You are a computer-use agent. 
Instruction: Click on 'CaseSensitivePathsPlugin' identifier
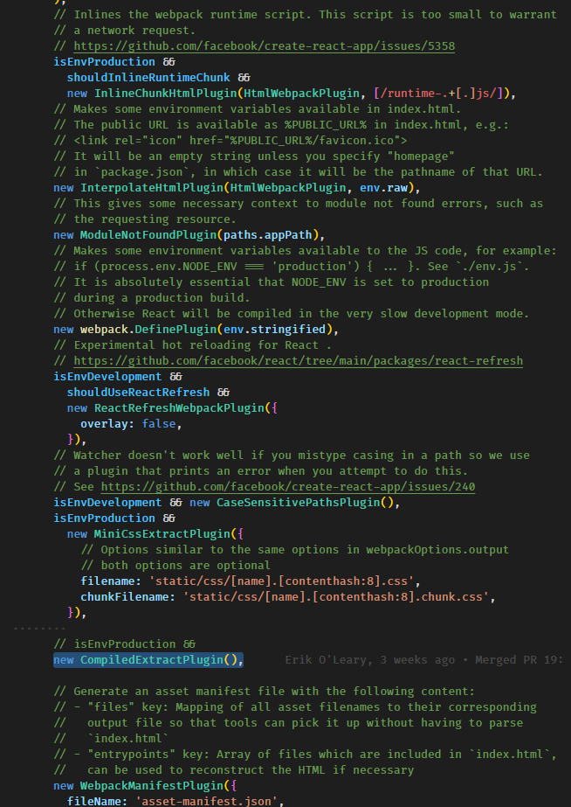[298, 503]
